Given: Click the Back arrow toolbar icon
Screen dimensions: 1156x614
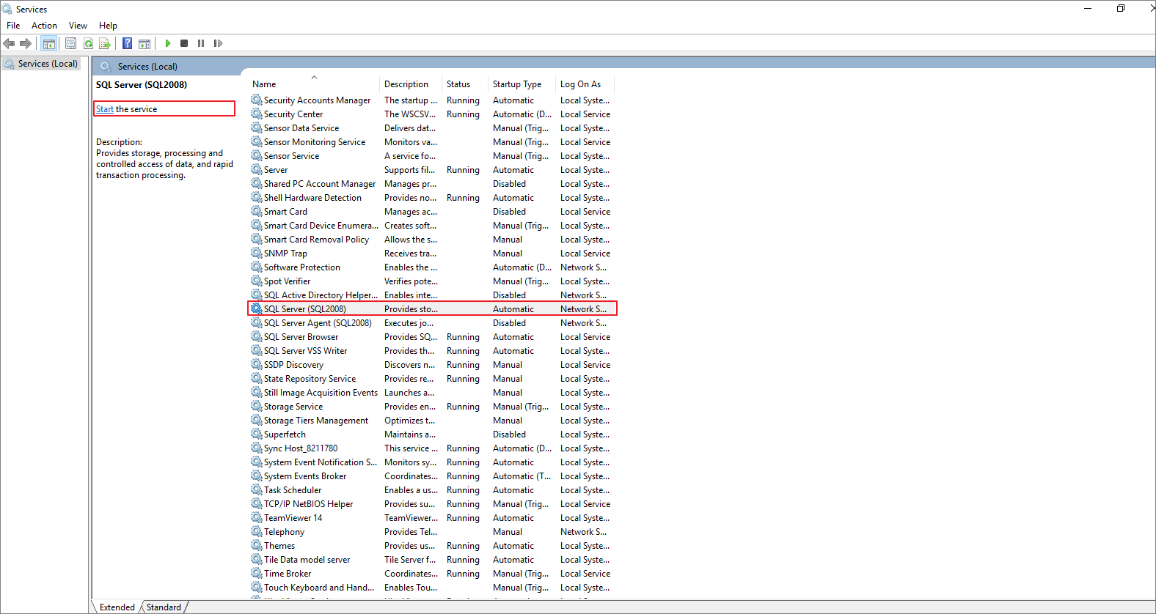Looking at the screenshot, I should (x=9, y=44).
